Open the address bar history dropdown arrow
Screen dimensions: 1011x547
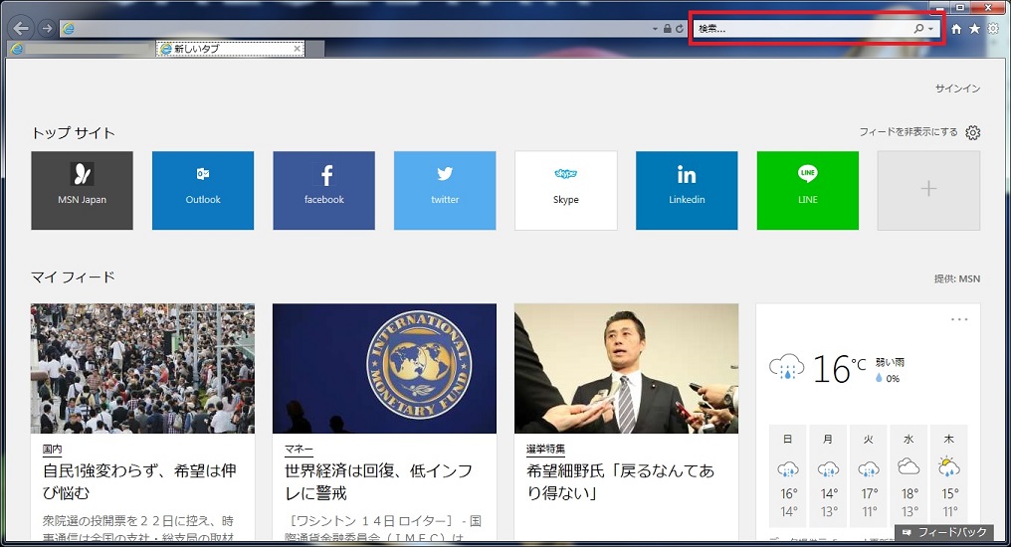(655, 29)
